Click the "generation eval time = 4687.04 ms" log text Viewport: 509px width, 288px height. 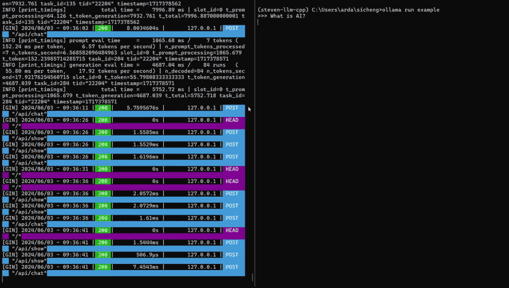127,65
